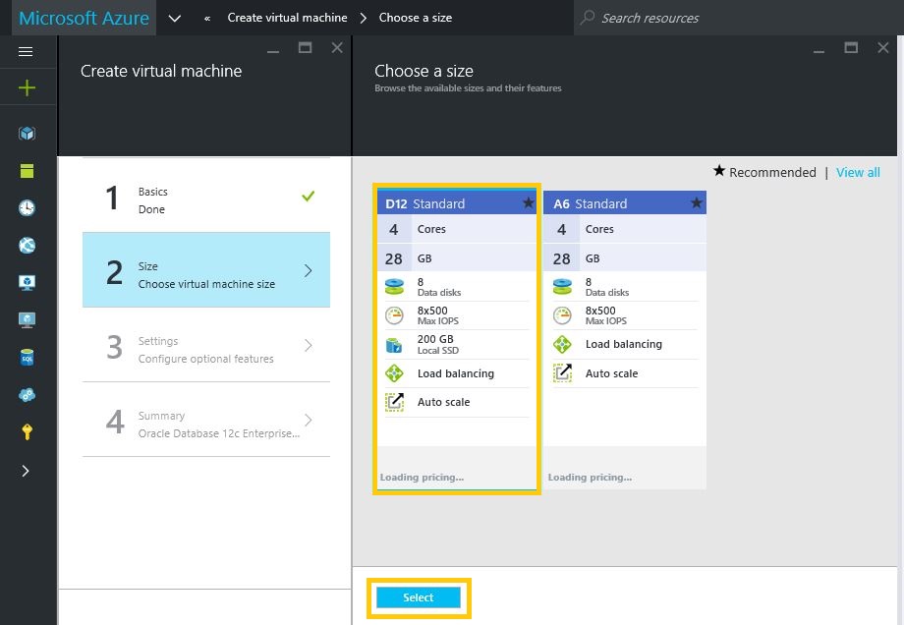Open the yellow key subscriptions icon
Image resolution: width=904 pixels, height=625 pixels.
[x=27, y=431]
